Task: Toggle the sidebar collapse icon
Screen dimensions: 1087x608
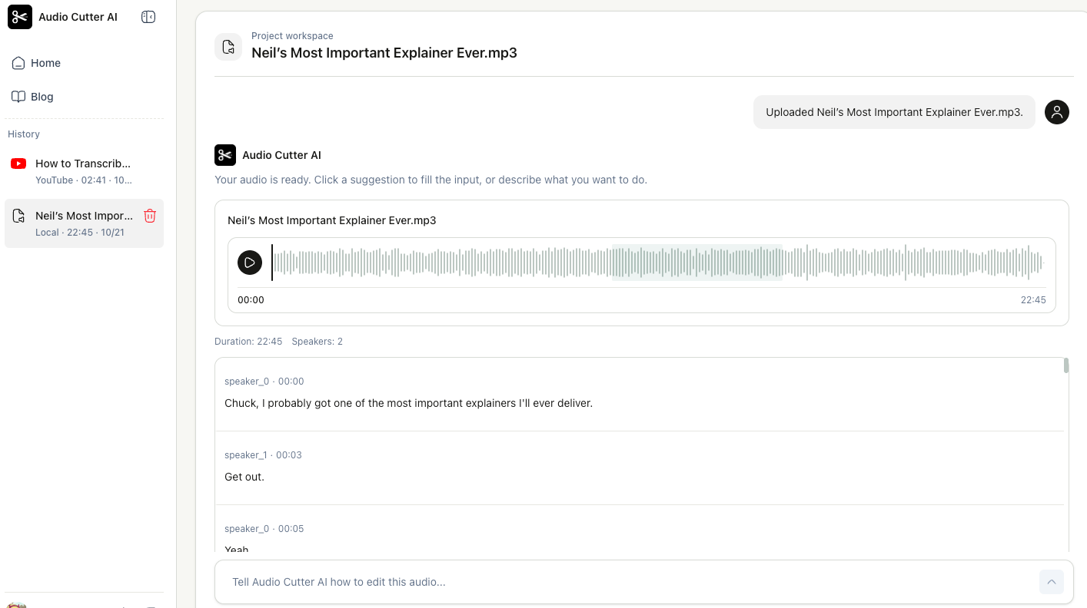Action: (149, 17)
